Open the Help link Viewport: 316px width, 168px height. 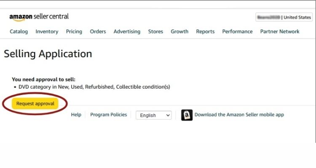coord(76,115)
